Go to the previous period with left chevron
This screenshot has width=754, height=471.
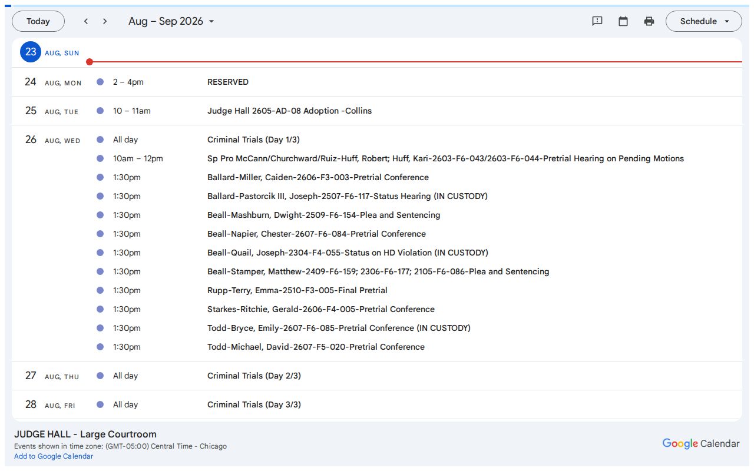86,21
